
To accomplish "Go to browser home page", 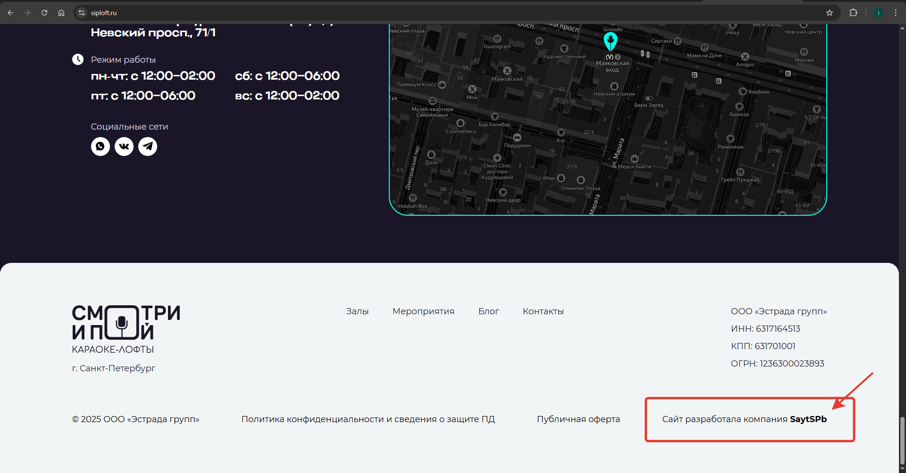I will click(x=61, y=13).
